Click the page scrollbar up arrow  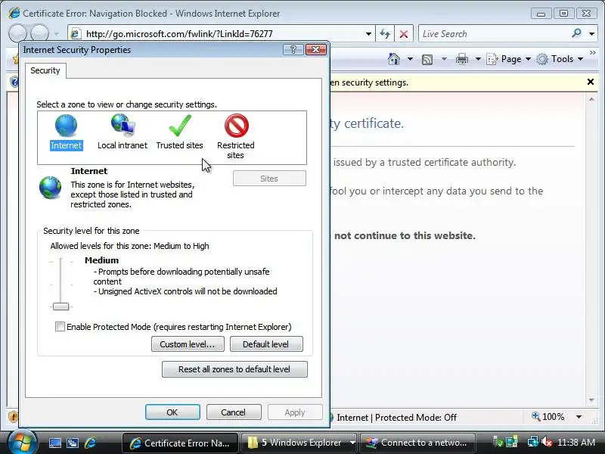tap(591, 99)
